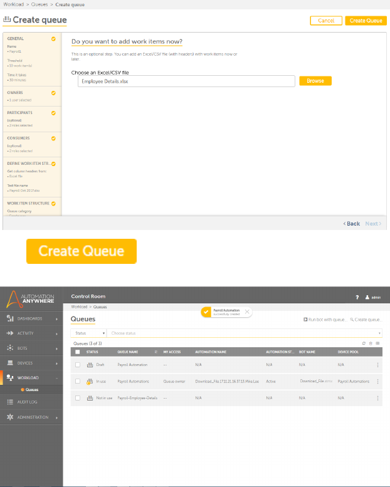This screenshot has height=487, width=390.
Task: Open the Choose status combo box
Action: coord(245,333)
